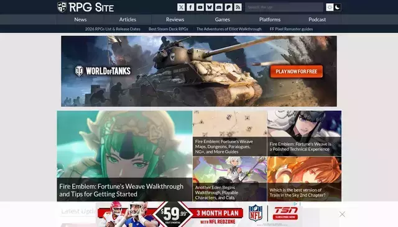Switch to light mode sun icon
The height and width of the screenshot is (227, 398).
point(330,7)
